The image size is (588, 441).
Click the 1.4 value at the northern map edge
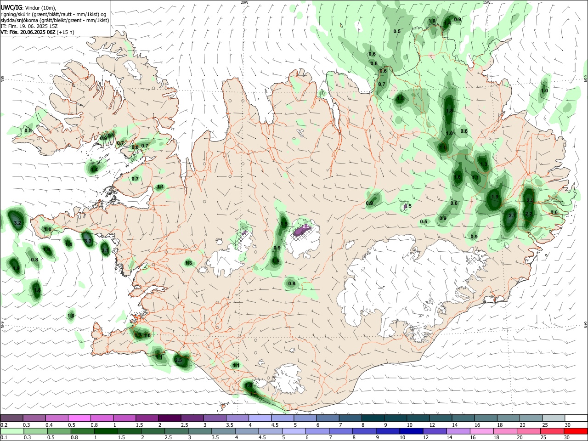coord(447,23)
